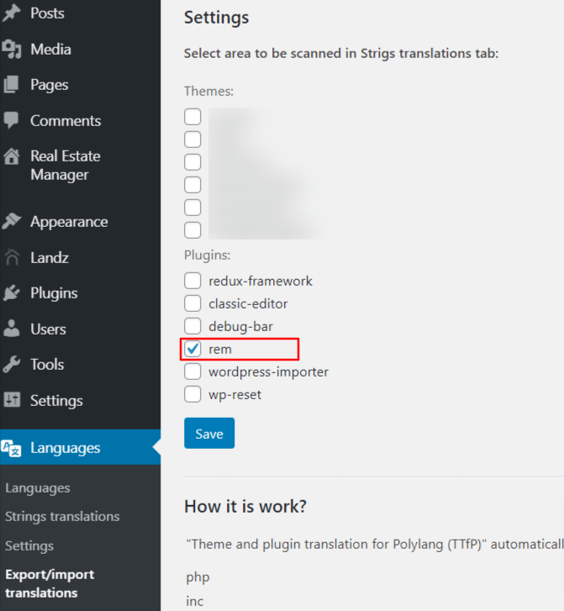The height and width of the screenshot is (611, 564).
Task: Tick the third Themes checkbox
Action: (192, 161)
